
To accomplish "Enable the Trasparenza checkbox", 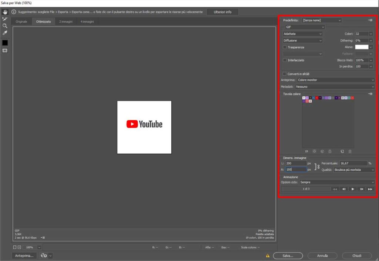I will coord(285,47).
